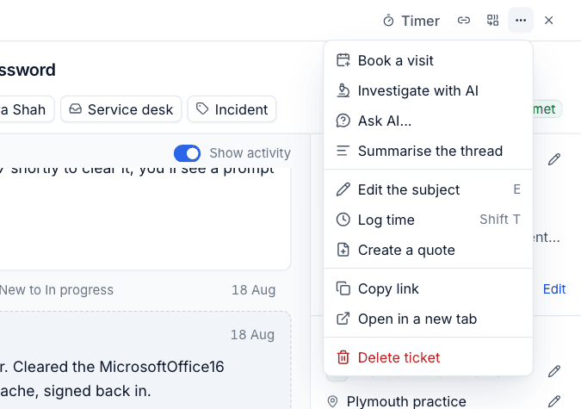Click the blue Edit link
This screenshot has height=409, width=581.
coord(554,288)
